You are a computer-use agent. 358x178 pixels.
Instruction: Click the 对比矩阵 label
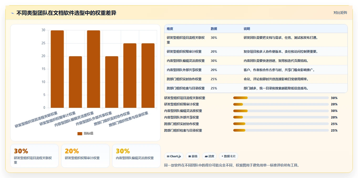(340, 13)
